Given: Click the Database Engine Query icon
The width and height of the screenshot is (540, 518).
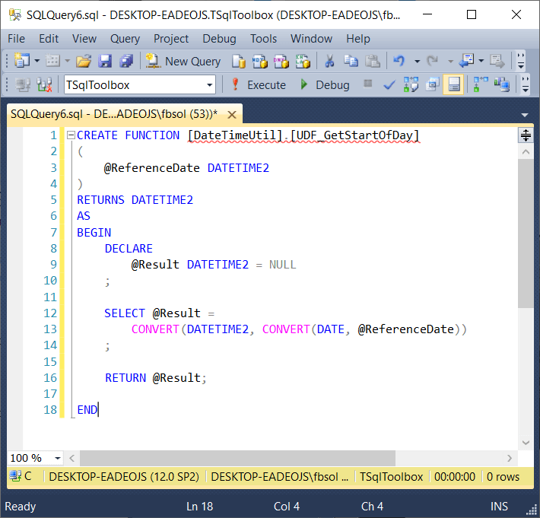Looking at the screenshot, I should 239,62.
